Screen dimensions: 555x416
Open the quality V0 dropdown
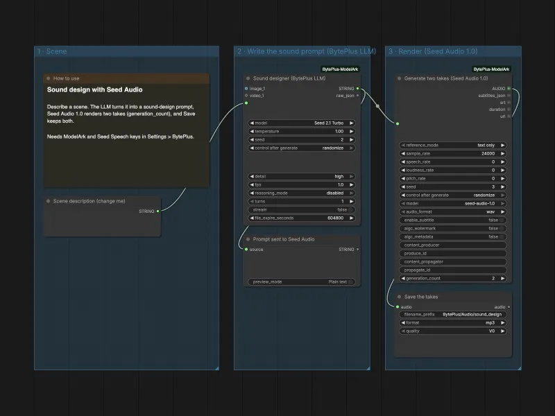[453, 331]
